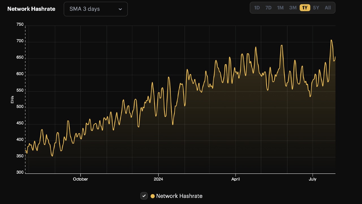The height and width of the screenshot is (204, 362).
Task: Switch to the 7D view
Action: pos(268,8)
